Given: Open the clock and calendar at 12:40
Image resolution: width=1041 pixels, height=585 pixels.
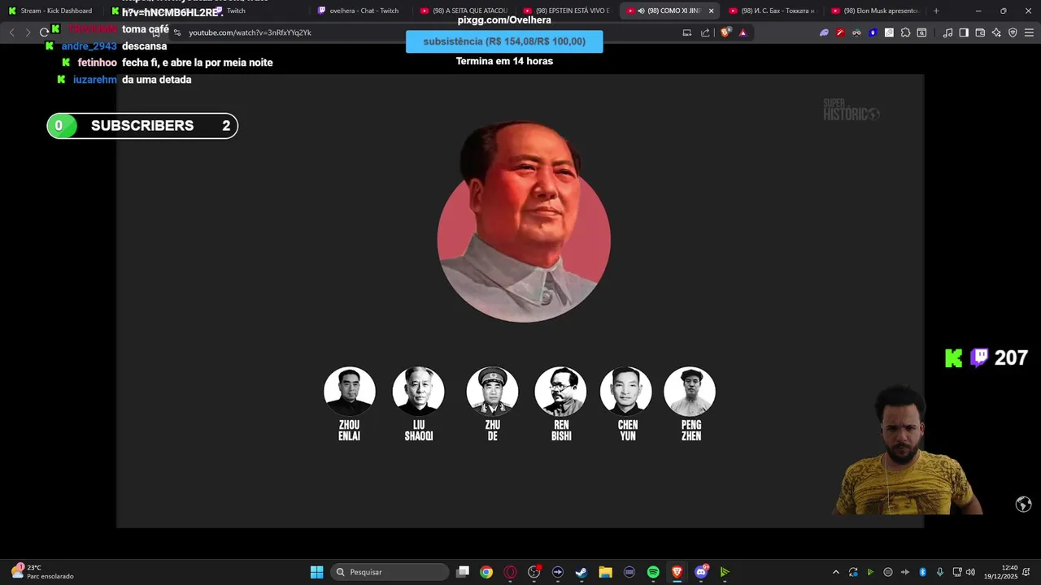Looking at the screenshot, I should pyautogui.click(x=1000, y=572).
